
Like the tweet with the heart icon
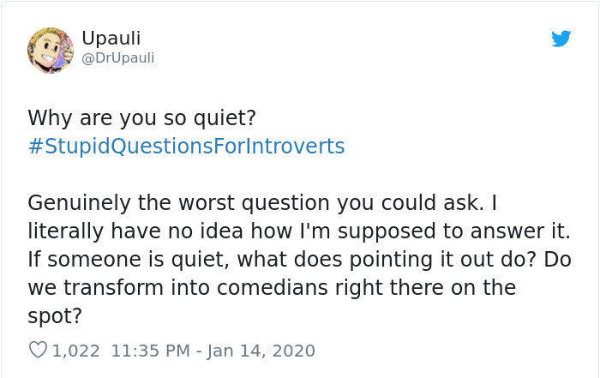point(38,351)
